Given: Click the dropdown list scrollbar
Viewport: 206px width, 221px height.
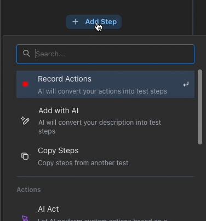Looking at the screenshot, I should [200, 107].
